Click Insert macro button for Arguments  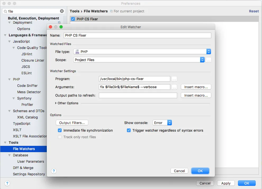(196, 87)
